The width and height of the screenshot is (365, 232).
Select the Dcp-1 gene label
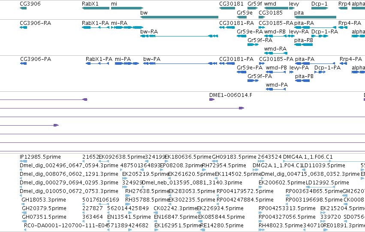320,4
